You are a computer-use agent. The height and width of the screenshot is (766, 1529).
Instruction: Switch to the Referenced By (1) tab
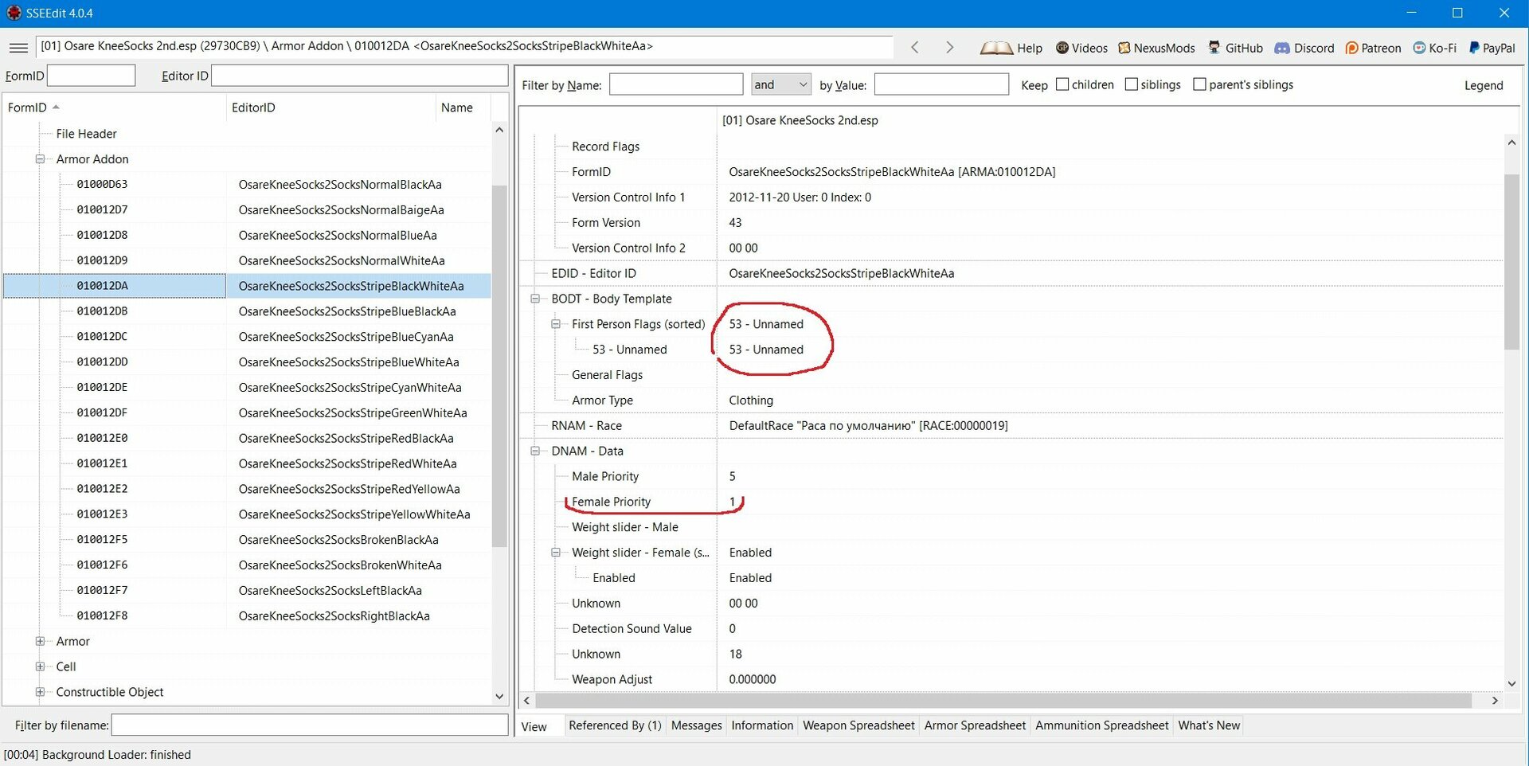tap(615, 725)
